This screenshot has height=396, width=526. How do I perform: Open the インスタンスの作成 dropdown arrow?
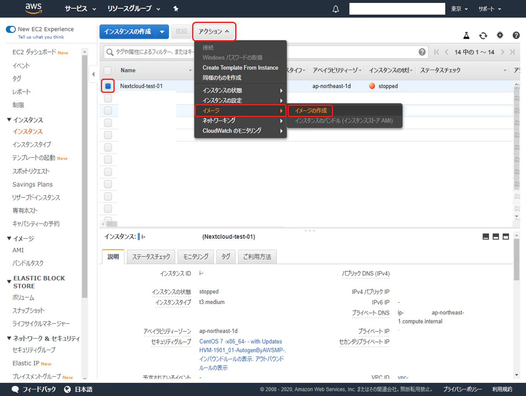(x=162, y=32)
